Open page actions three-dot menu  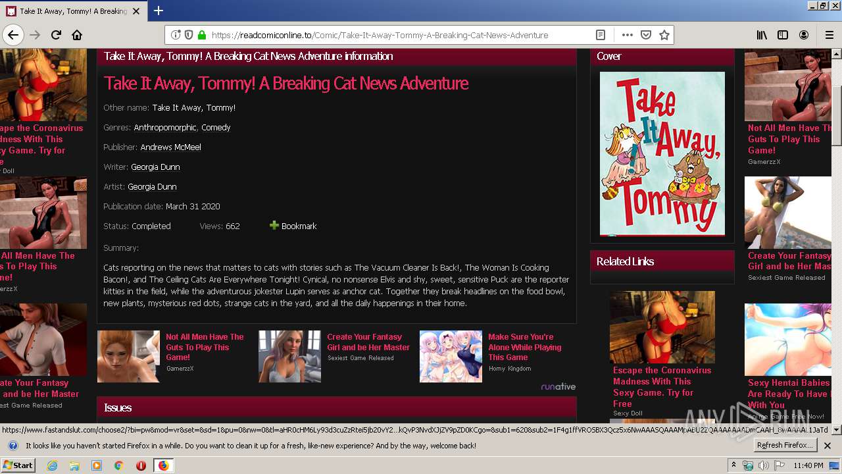pos(627,35)
